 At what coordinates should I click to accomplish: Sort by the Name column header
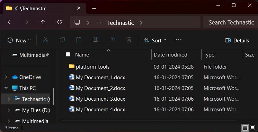82,55
